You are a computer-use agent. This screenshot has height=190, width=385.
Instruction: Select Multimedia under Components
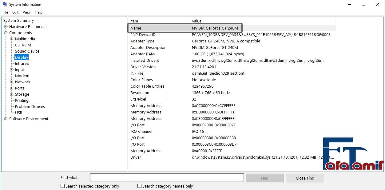[25, 39]
